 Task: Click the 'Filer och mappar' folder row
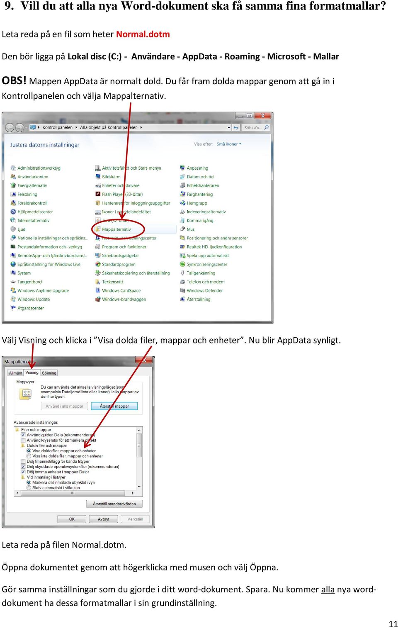(x=33, y=430)
